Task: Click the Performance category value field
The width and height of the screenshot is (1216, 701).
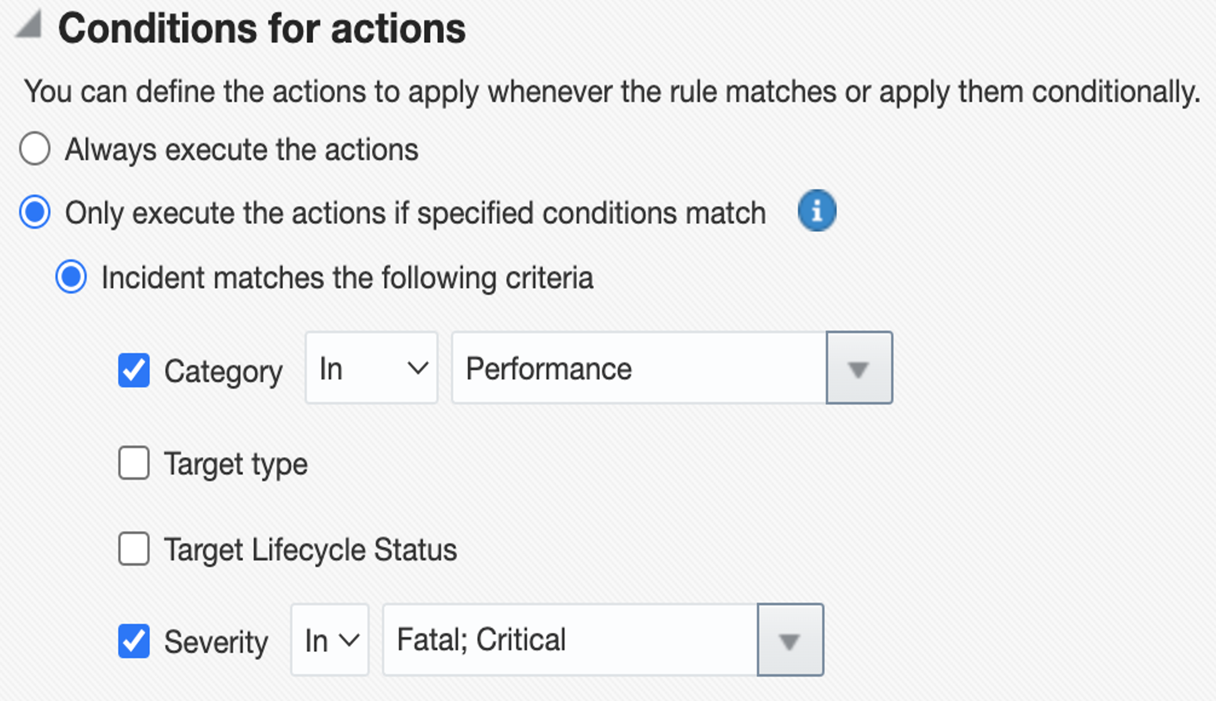Action: [639, 368]
